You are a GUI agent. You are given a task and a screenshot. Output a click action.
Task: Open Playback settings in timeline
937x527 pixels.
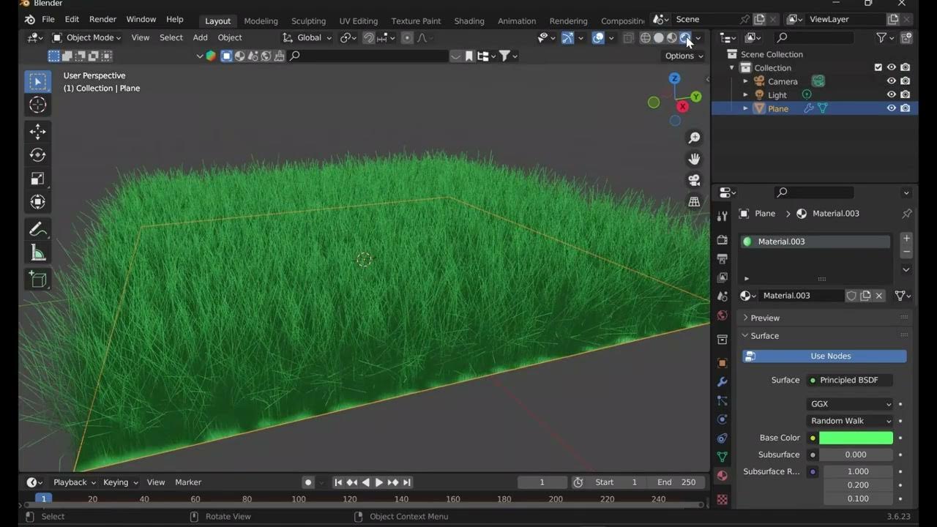(x=74, y=482)
